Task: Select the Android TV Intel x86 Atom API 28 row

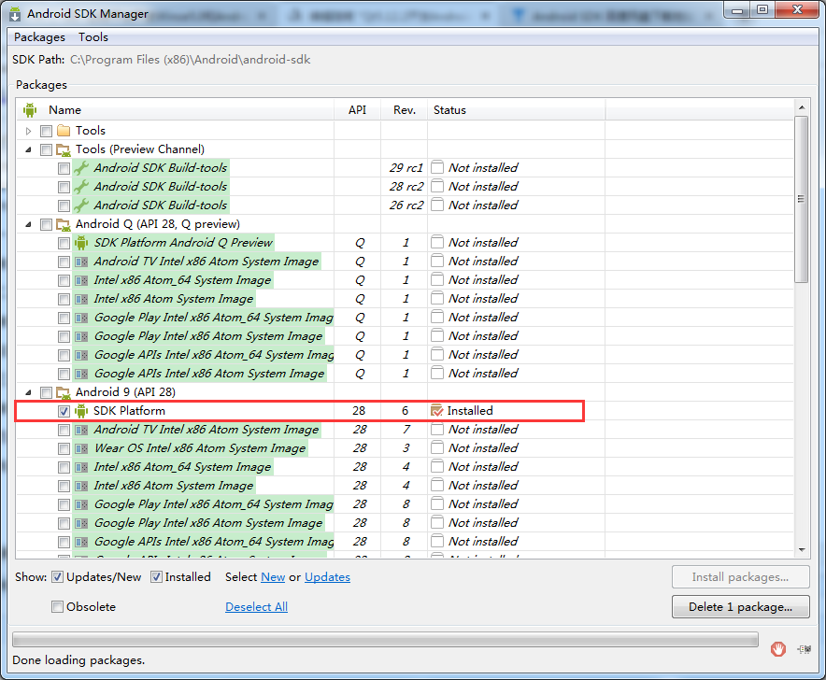Action: 405,430
